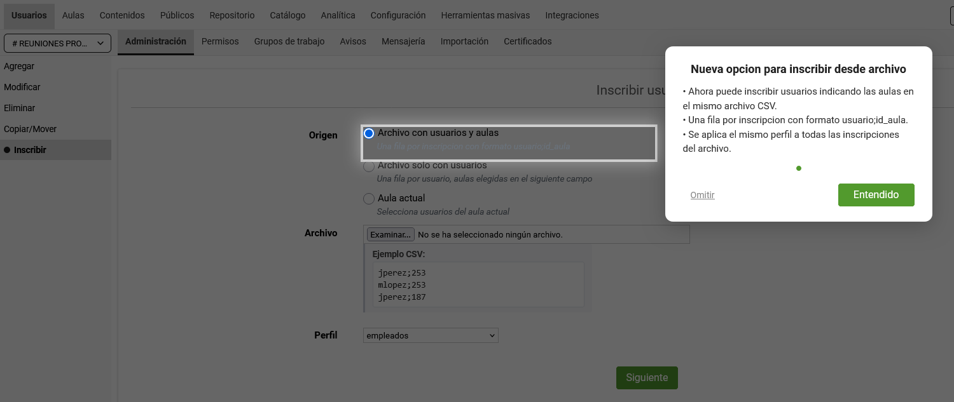Switch to the Certificados tab
Screen dimensions: 954x402
point(528,41)
